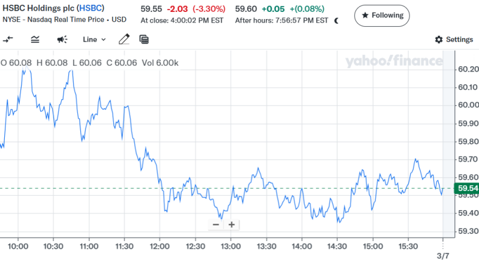This screenshot has height=262, width=479.
Task: Click the 3/7 date marker
Action: 442,255
